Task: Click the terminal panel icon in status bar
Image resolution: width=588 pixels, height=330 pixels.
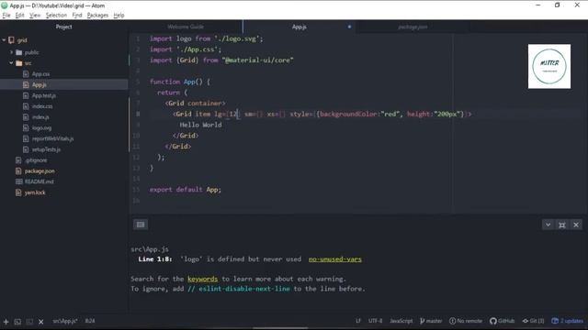Action: [x=17, y=322]
